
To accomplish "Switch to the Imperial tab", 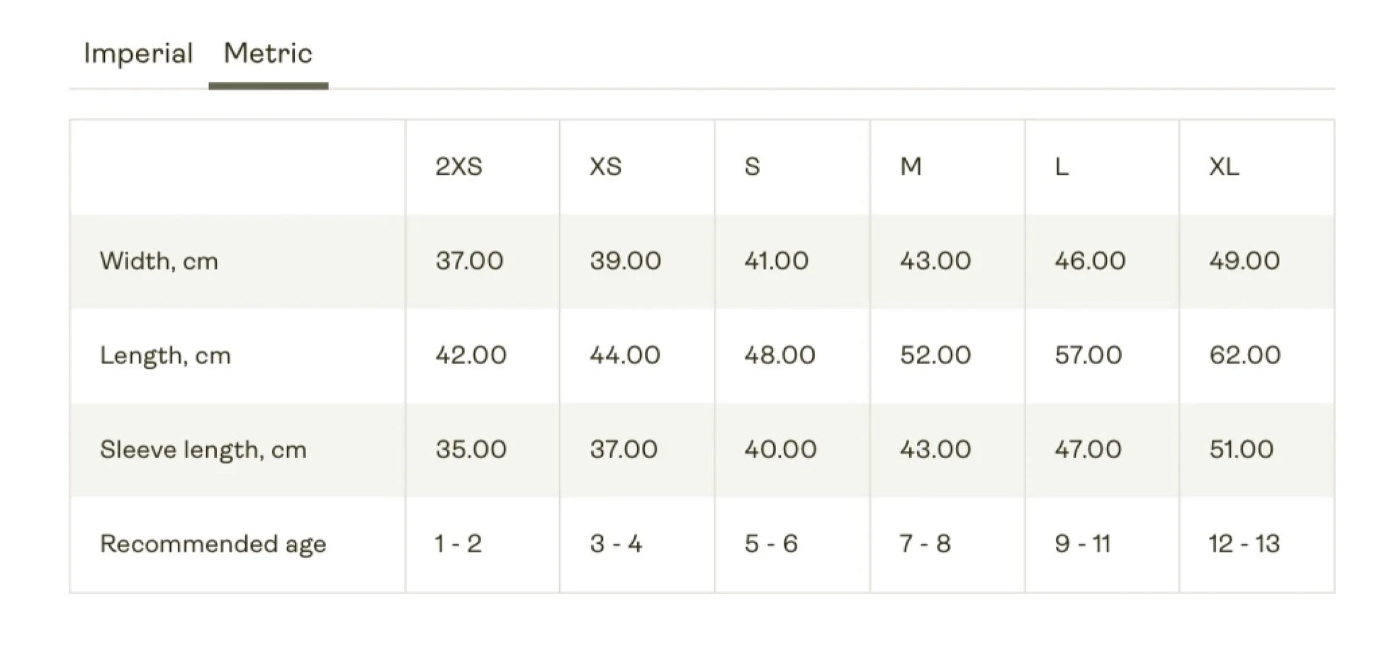I will coord(138,54).
